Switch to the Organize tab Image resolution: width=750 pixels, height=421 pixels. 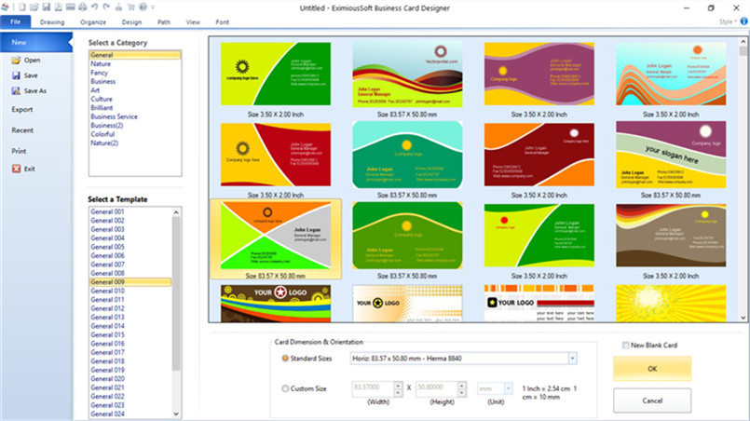click(93, 22)
